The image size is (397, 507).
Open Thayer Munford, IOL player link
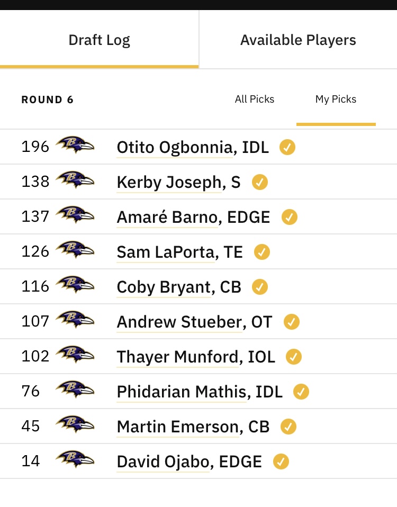(x=196, y=357)
